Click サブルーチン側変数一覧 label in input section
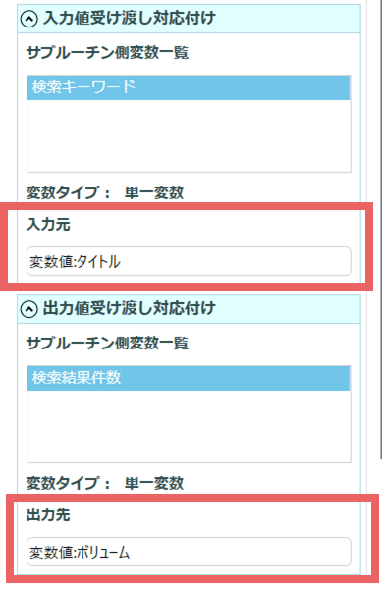 pyautogui.click(x=107, y=53)
